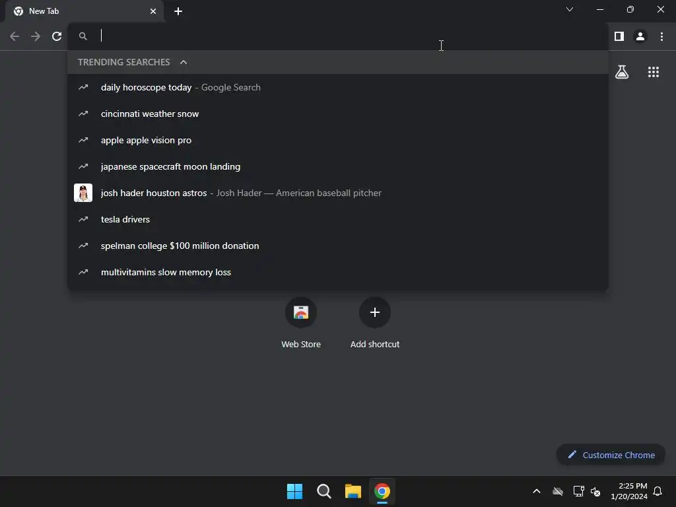The image size is (676, 507).
Task: Select suggestion daily horoscope today
Action: 338,87
